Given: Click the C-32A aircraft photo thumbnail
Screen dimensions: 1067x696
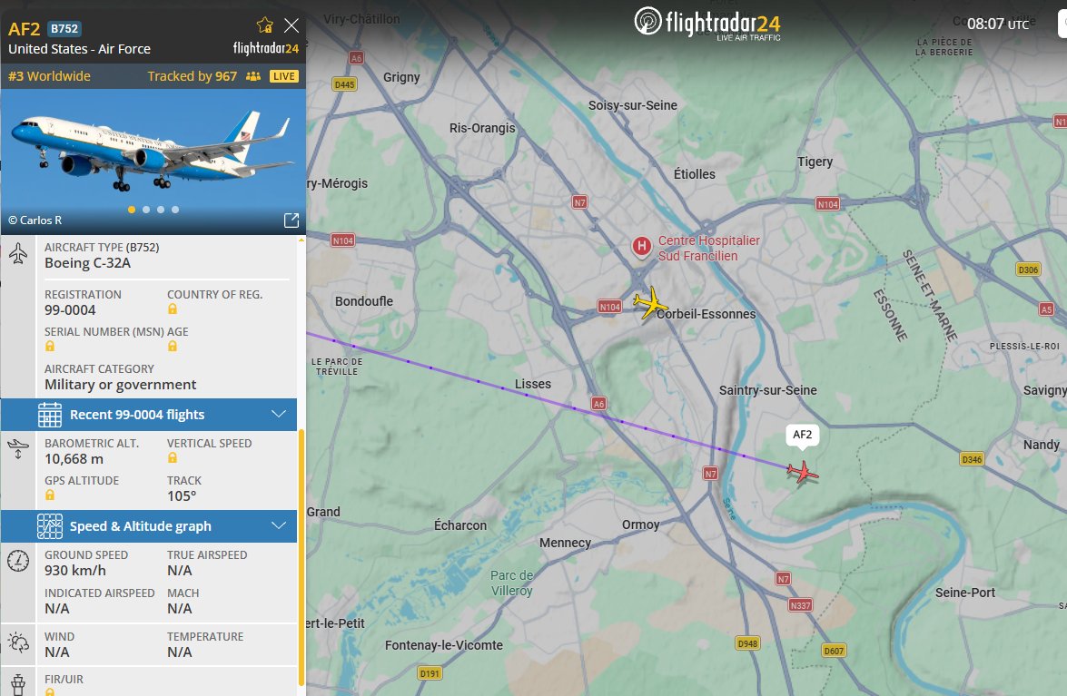Looking at the screenshot, I should pos(153,162).
